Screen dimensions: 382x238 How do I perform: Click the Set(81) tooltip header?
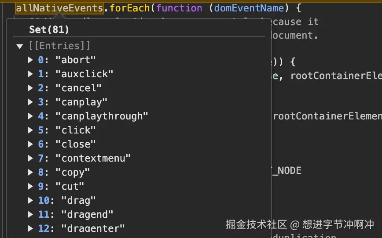(x=49, y=29)
